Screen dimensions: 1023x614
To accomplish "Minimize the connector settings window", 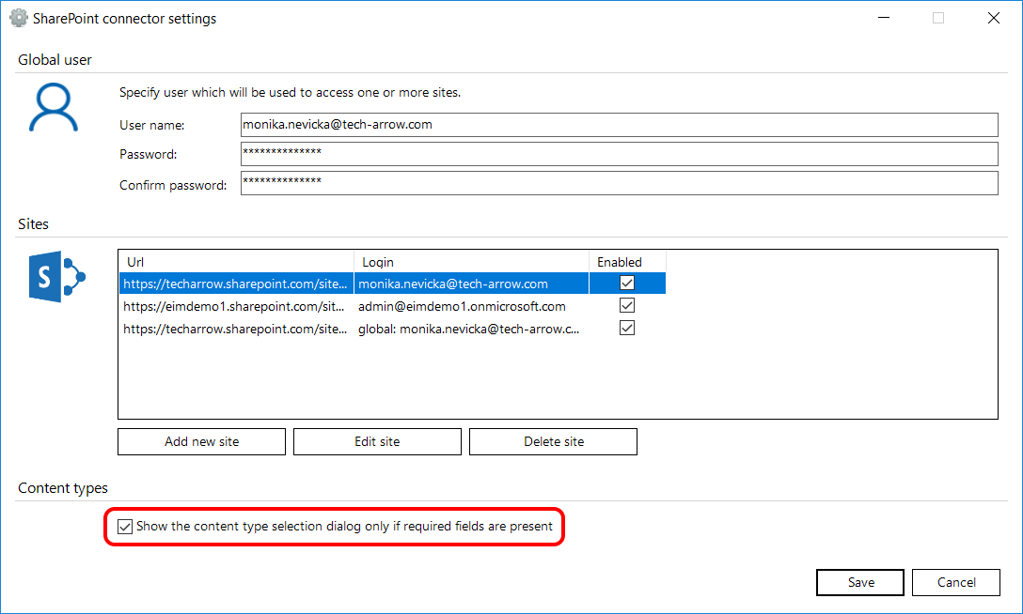I will [883, 18].
